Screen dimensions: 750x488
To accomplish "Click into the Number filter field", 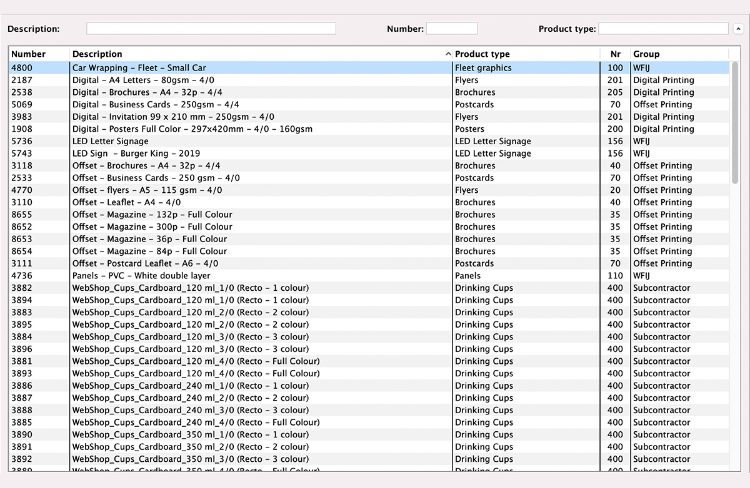I will click(451, 29).
